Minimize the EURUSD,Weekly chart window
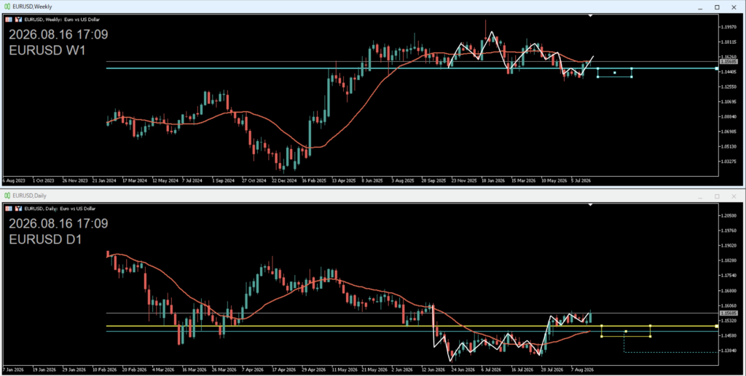 click(x=700, y=7)
